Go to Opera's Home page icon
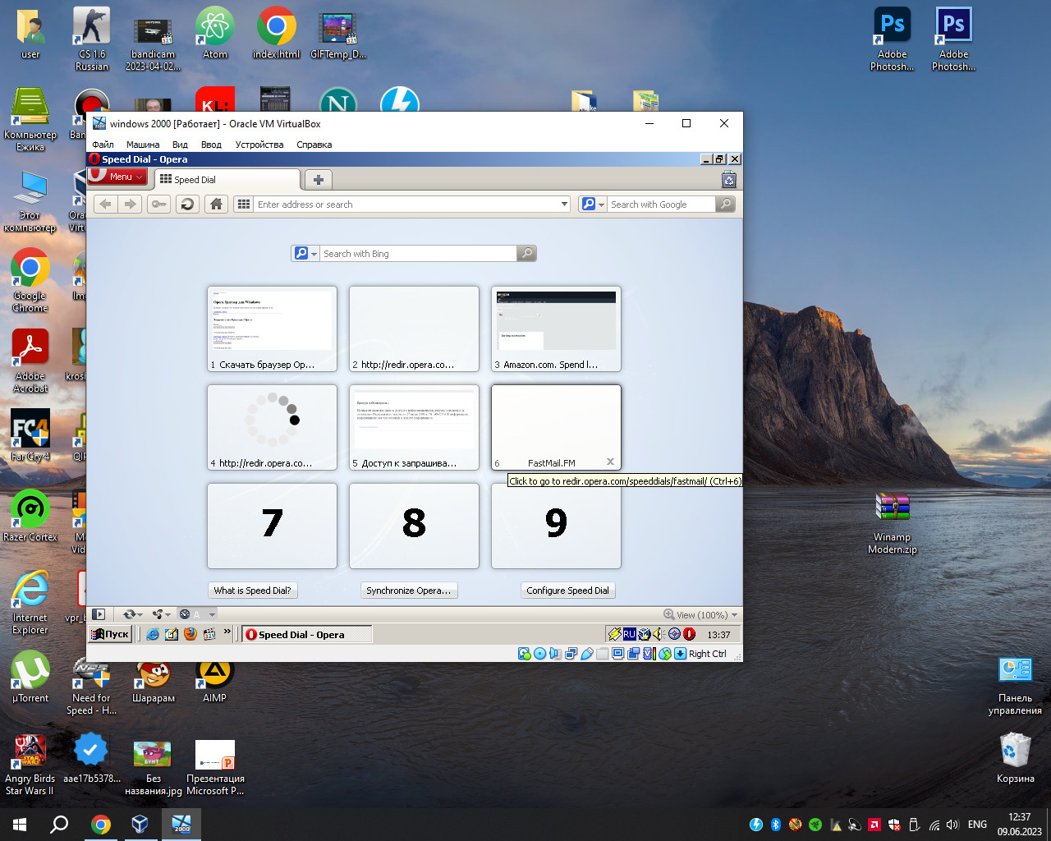 tap(216, 205)
